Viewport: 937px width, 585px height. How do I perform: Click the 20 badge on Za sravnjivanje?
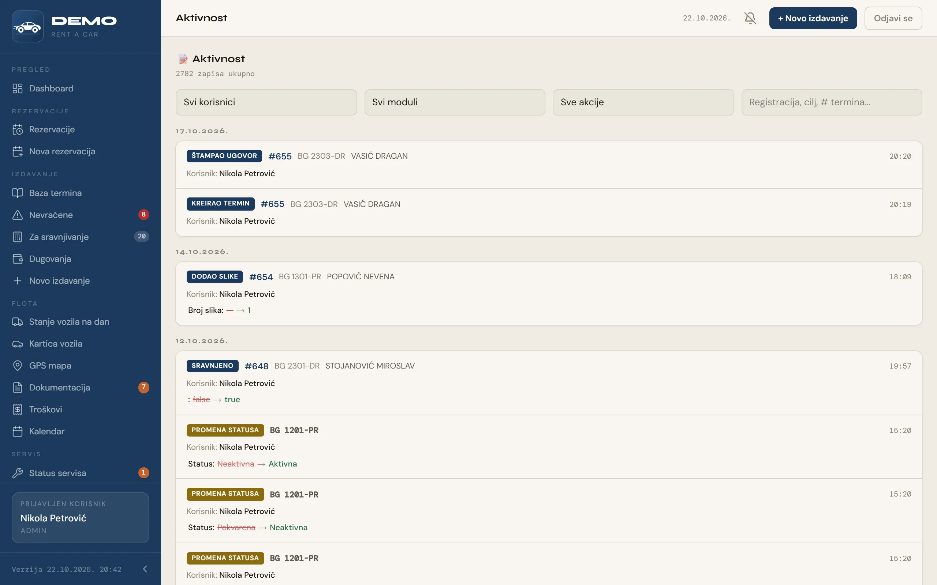[x=142, y=237]
